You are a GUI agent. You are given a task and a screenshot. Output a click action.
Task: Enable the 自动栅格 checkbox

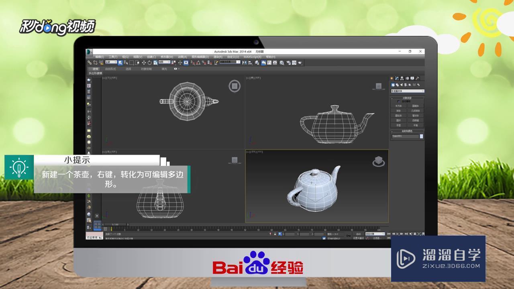click(x=399, y=101)
